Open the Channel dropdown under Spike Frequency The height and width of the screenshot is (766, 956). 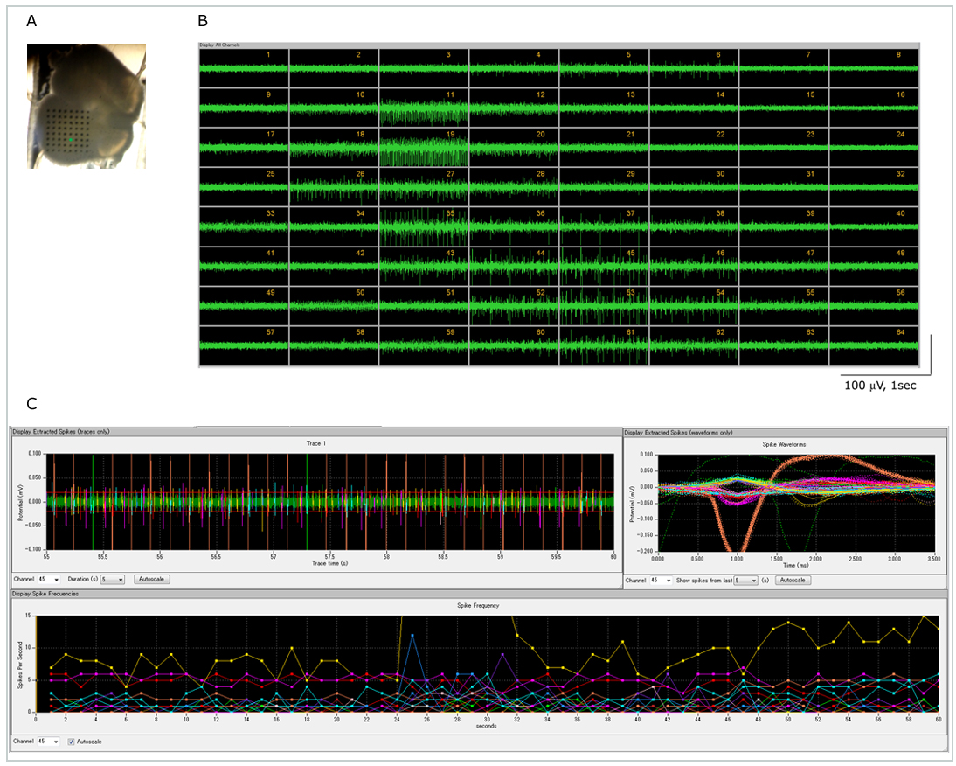[49, 741]
